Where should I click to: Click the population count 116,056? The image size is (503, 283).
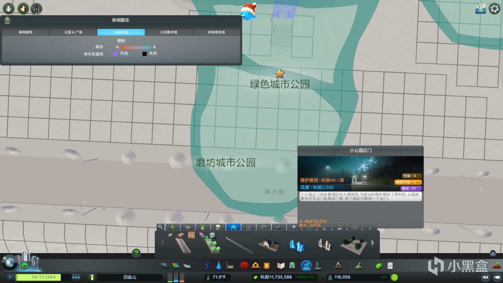tap(341, 277)
